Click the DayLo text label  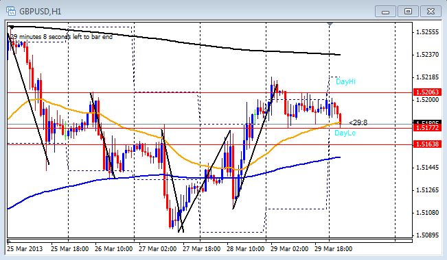pos(345,133)
